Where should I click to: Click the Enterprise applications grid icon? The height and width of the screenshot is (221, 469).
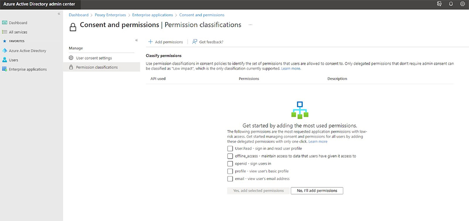pyautogui.click(x=5, y=69)
